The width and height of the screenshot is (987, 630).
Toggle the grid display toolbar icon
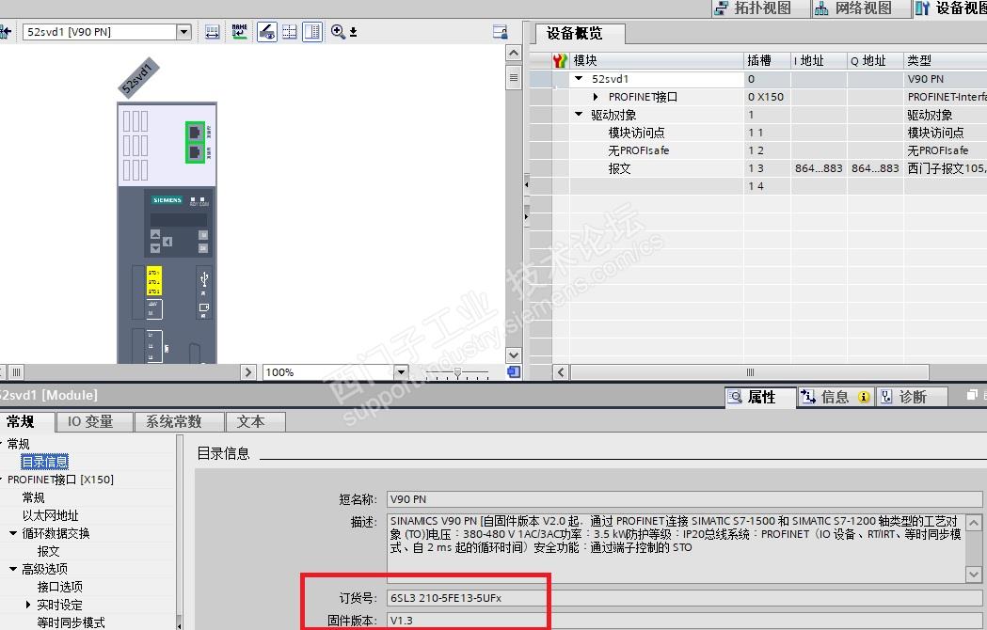tap(290, 31)
